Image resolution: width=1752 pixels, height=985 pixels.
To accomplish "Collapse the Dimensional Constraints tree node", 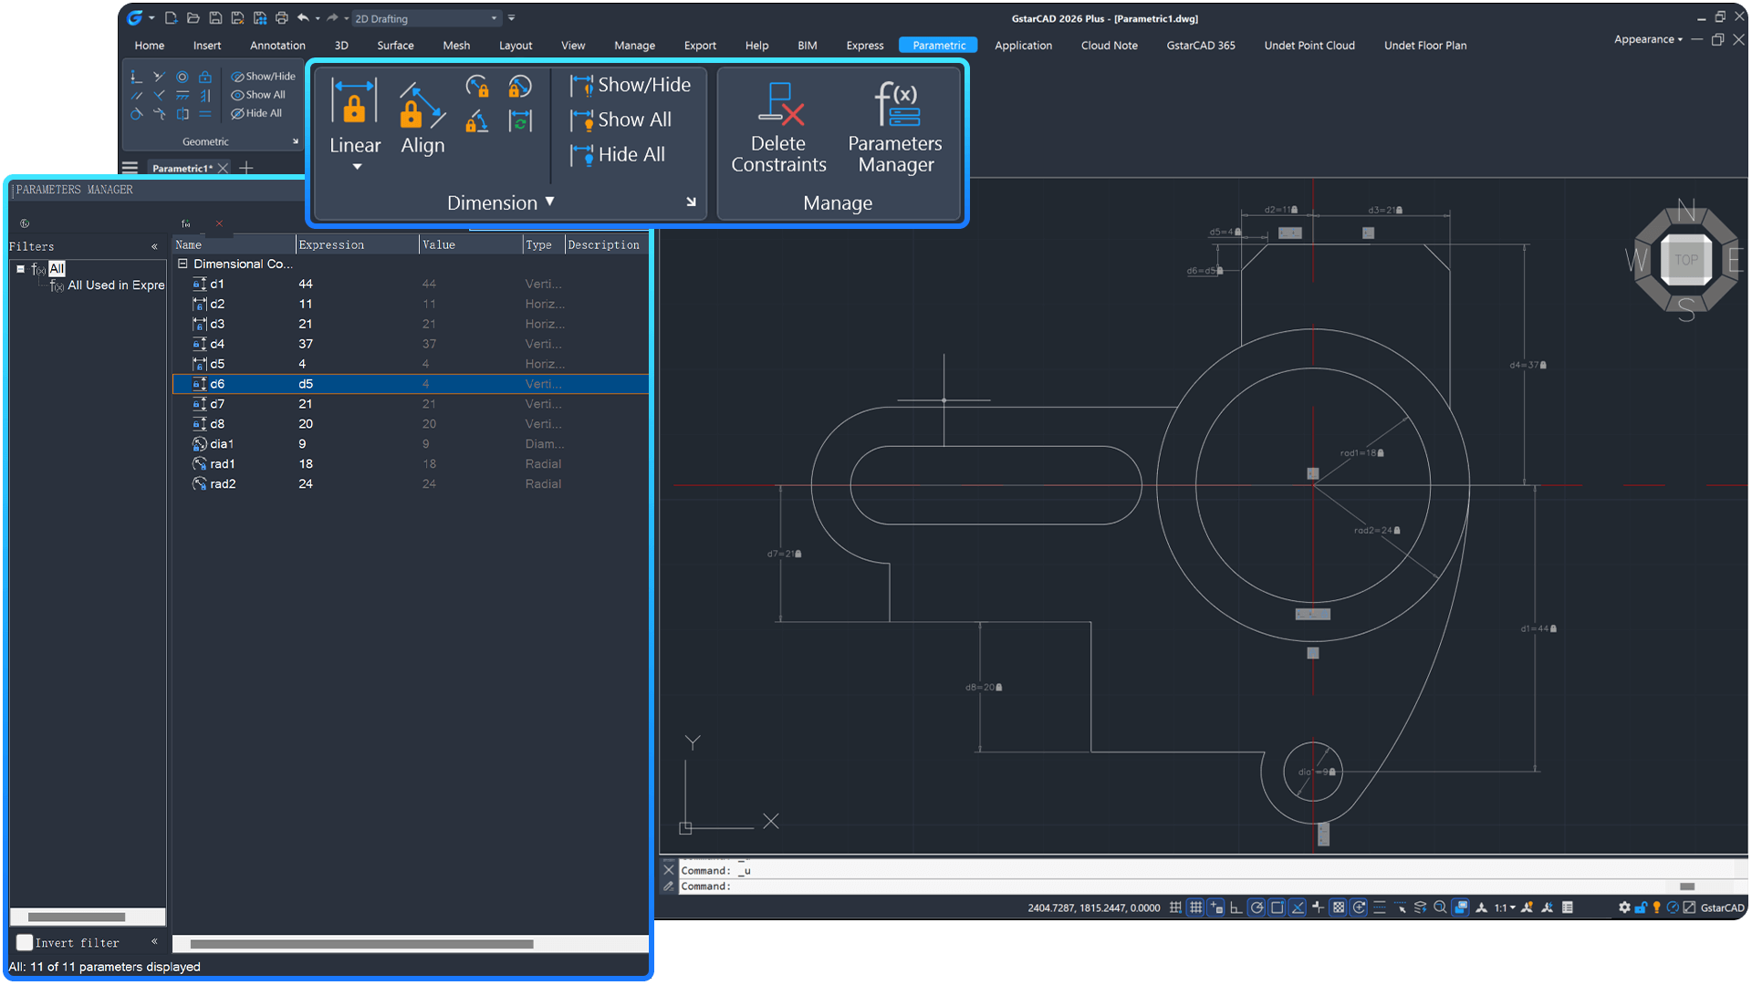I will tap(182, 264).
